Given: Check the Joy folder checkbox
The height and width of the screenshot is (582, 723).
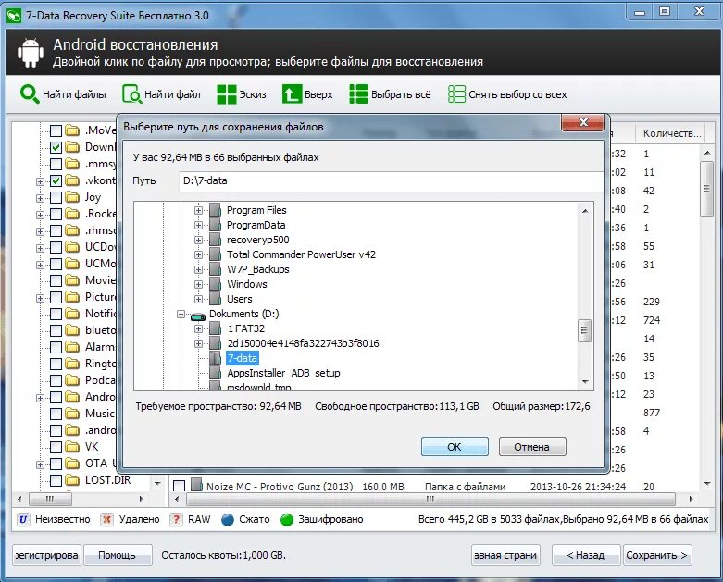Looking at the screenshot, I should click(x=56, y=197).
